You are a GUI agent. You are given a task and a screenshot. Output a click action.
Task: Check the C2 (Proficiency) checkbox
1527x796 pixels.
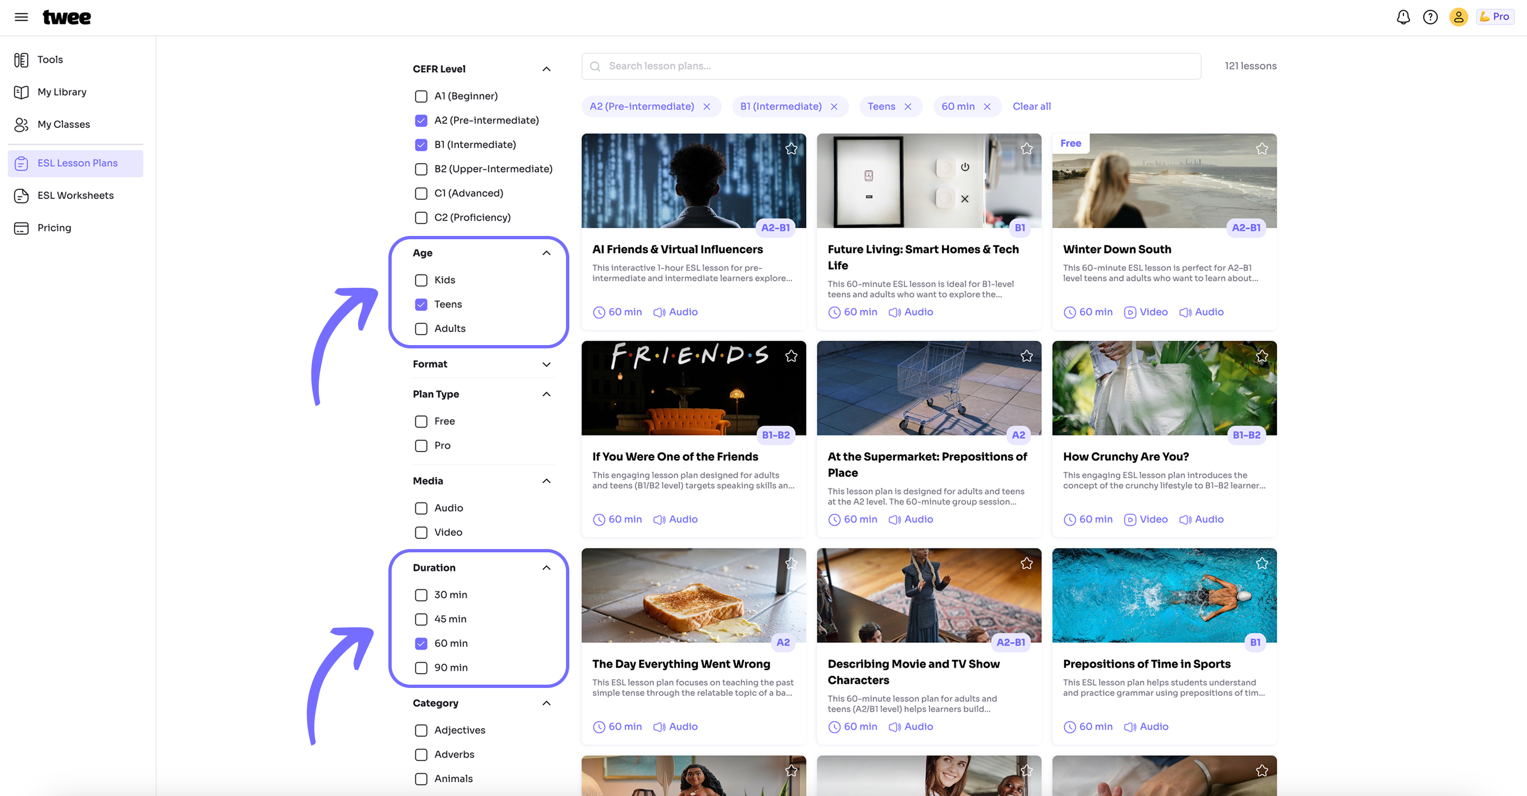click(421, 217)
